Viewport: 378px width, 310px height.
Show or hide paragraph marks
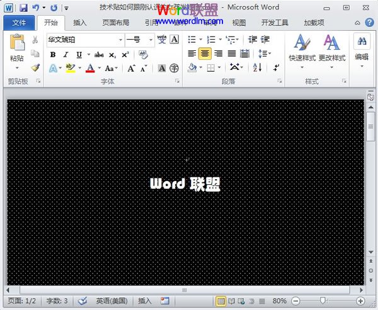click(x=277, y=68)
